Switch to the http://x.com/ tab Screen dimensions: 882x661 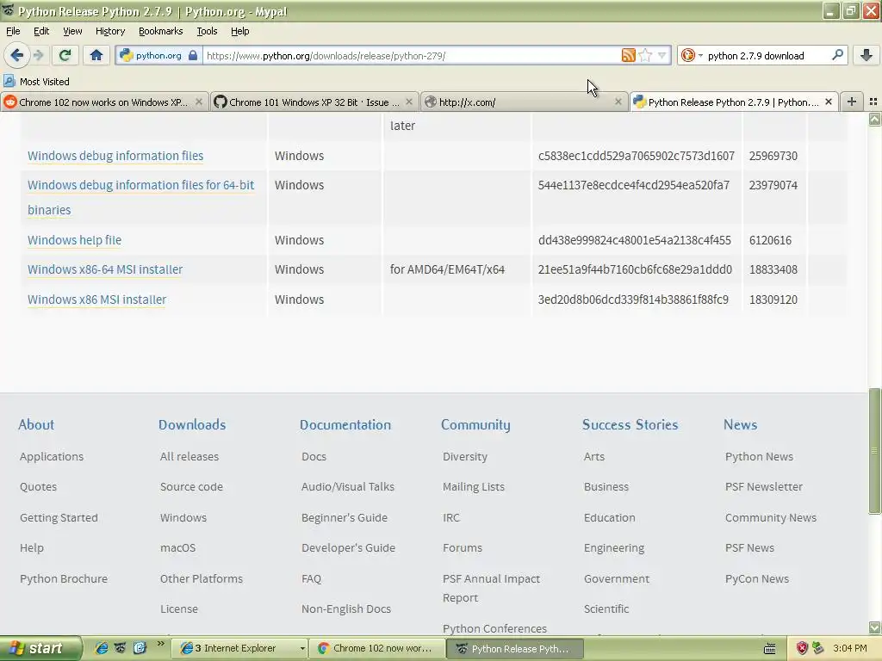[524, 102]
